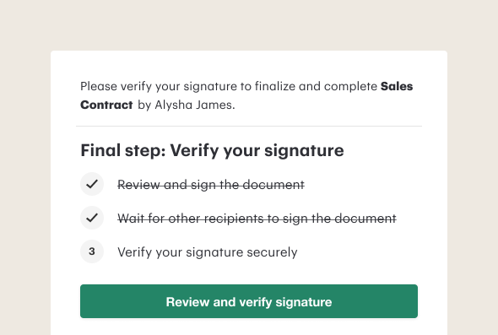This screenshot has height=335, width=498.
Task: Click the word complete in the intro sentence
Action: pyautogui.click(x=350, y=87)
